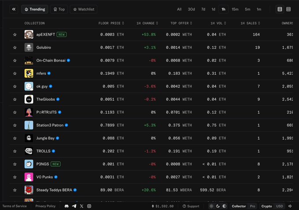Open Golubiro collection avatar
The image size is (299, 210).
pos(29,48)
